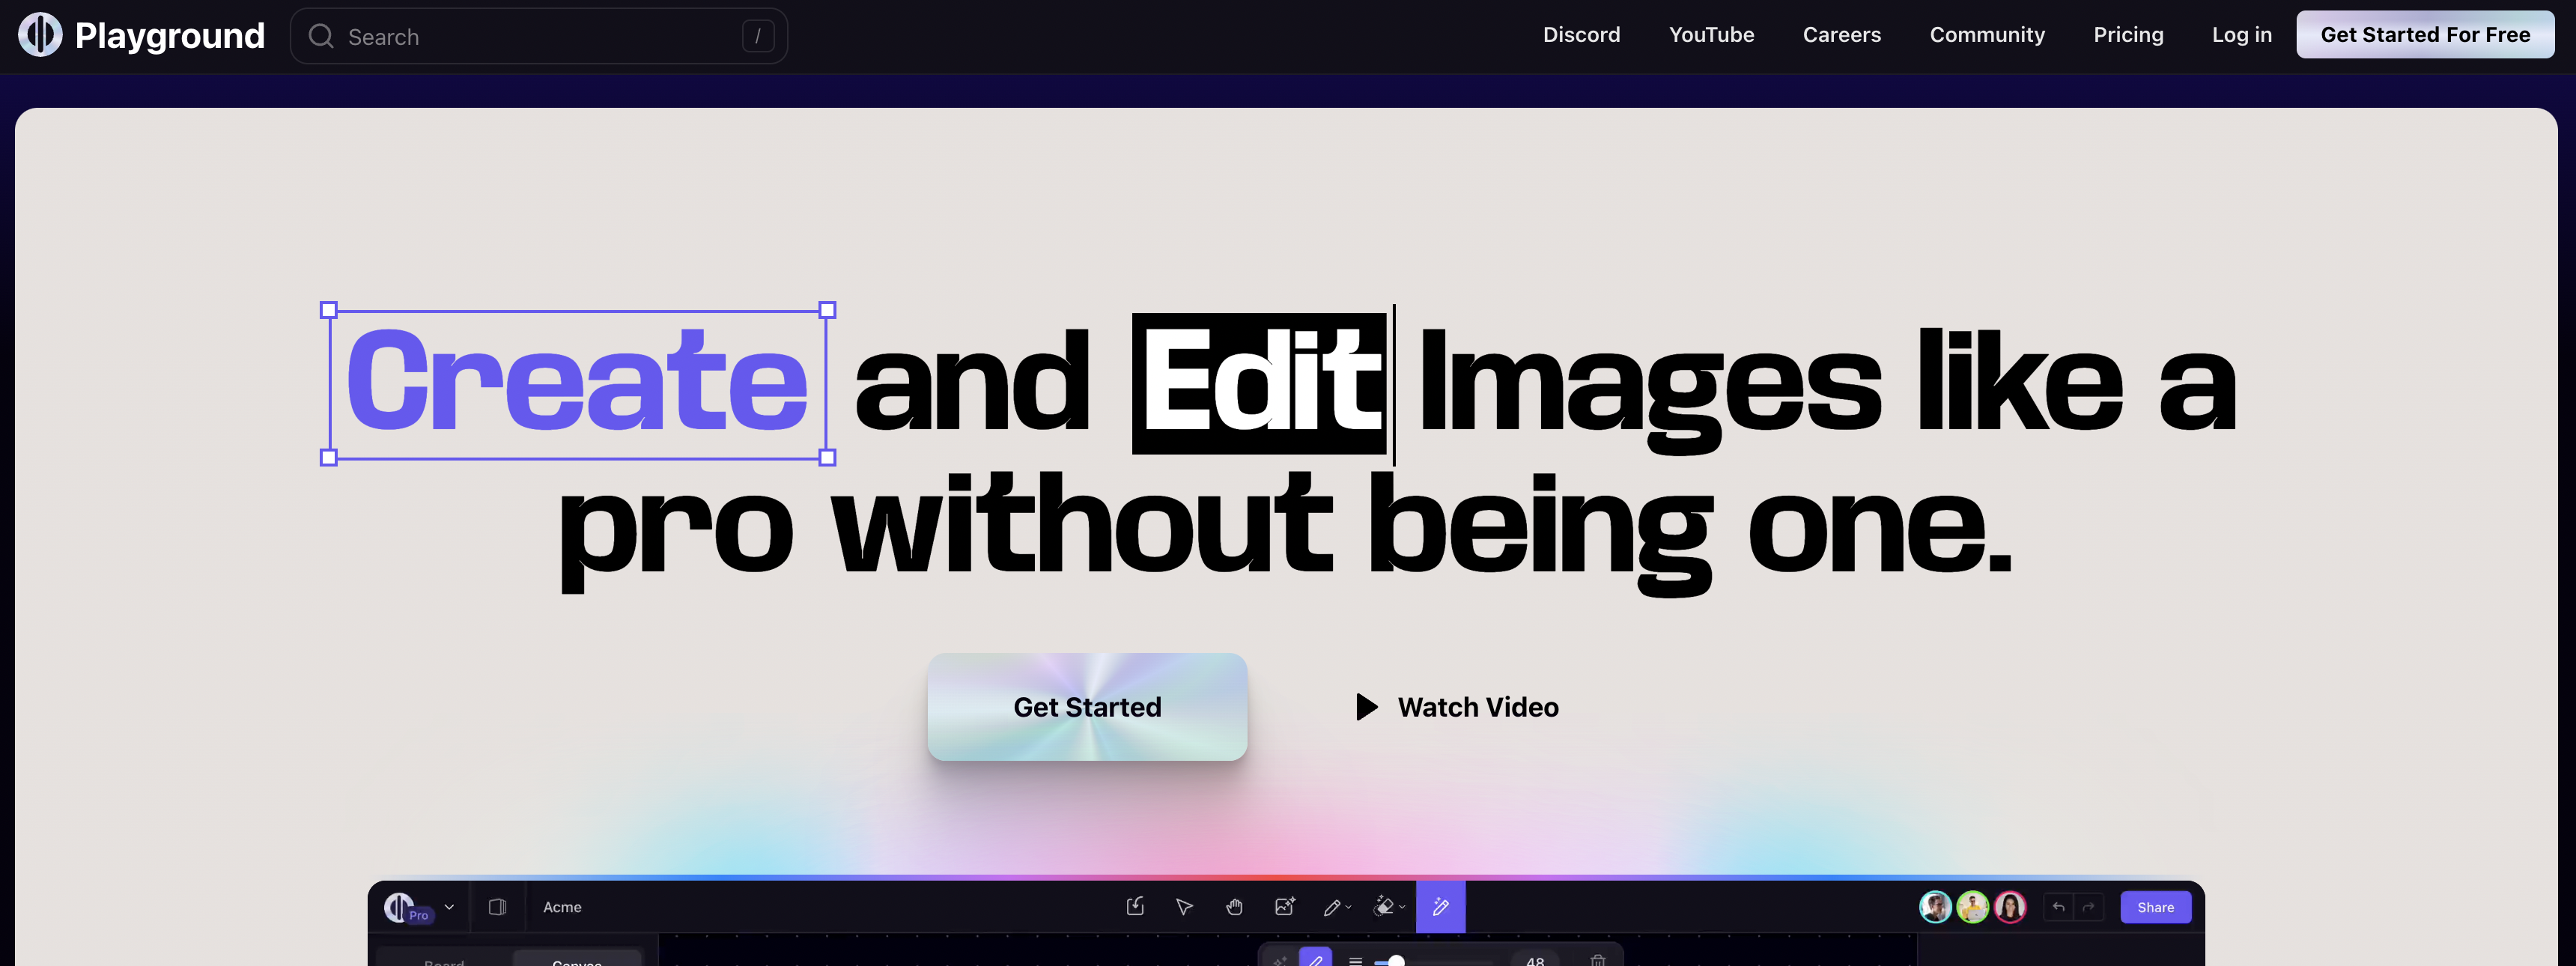
Task: Select the eraser tool
Action: (x=1384, y=906)
